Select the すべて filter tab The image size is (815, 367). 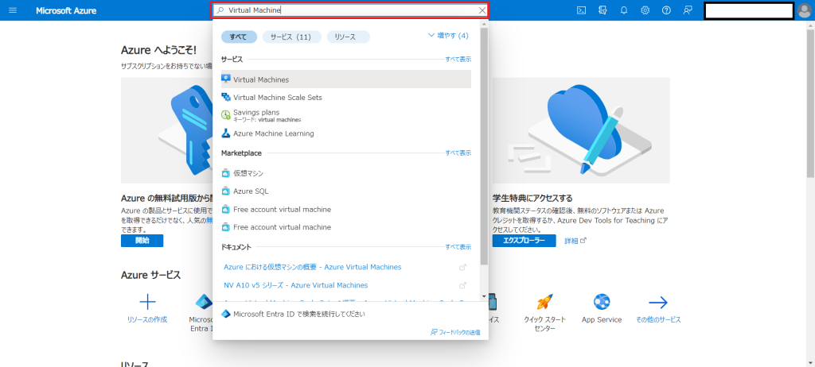pyautogui.click(x=239, y=37)
